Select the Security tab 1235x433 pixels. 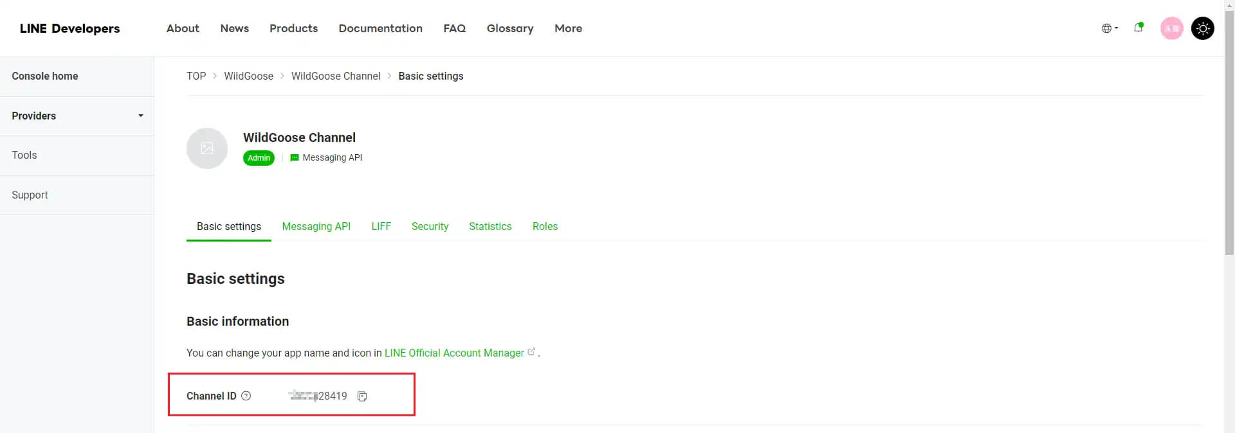[x=430, y=226]
